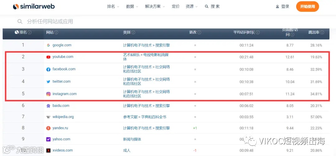Viewport: 336px width, 156px height.
Task: Open the 数据 navigation dropdown
Action: pos(132,6)
